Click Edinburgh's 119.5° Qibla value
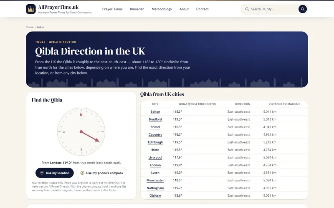The height and width of the screenshot is (208, 334). (x=177, y=142)
